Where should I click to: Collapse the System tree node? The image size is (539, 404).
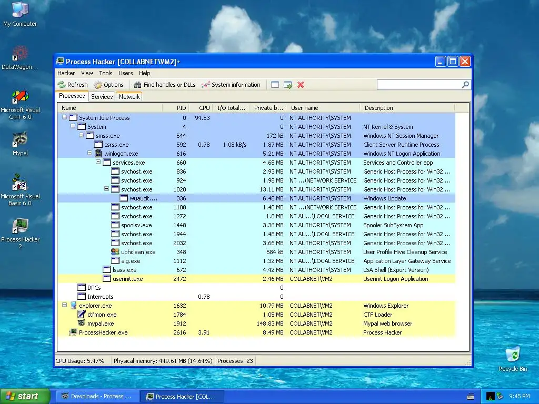pyautogui.click(x=73, y=126)
